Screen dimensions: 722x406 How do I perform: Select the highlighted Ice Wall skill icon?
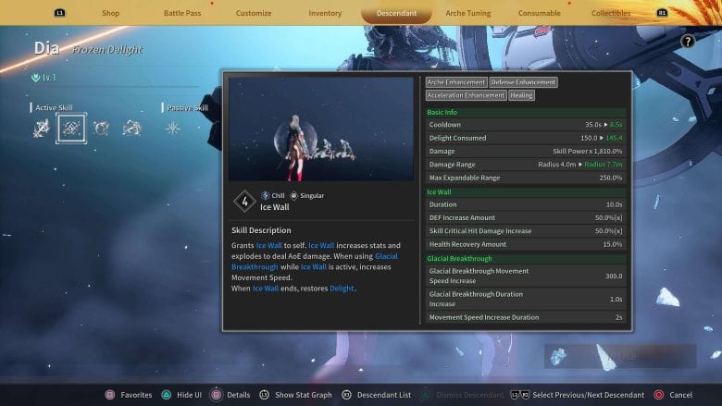click(x=71, y=129)
